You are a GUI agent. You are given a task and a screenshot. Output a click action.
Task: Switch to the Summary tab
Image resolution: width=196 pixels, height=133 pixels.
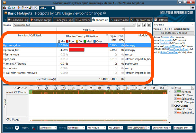click(x=83, y=20)
